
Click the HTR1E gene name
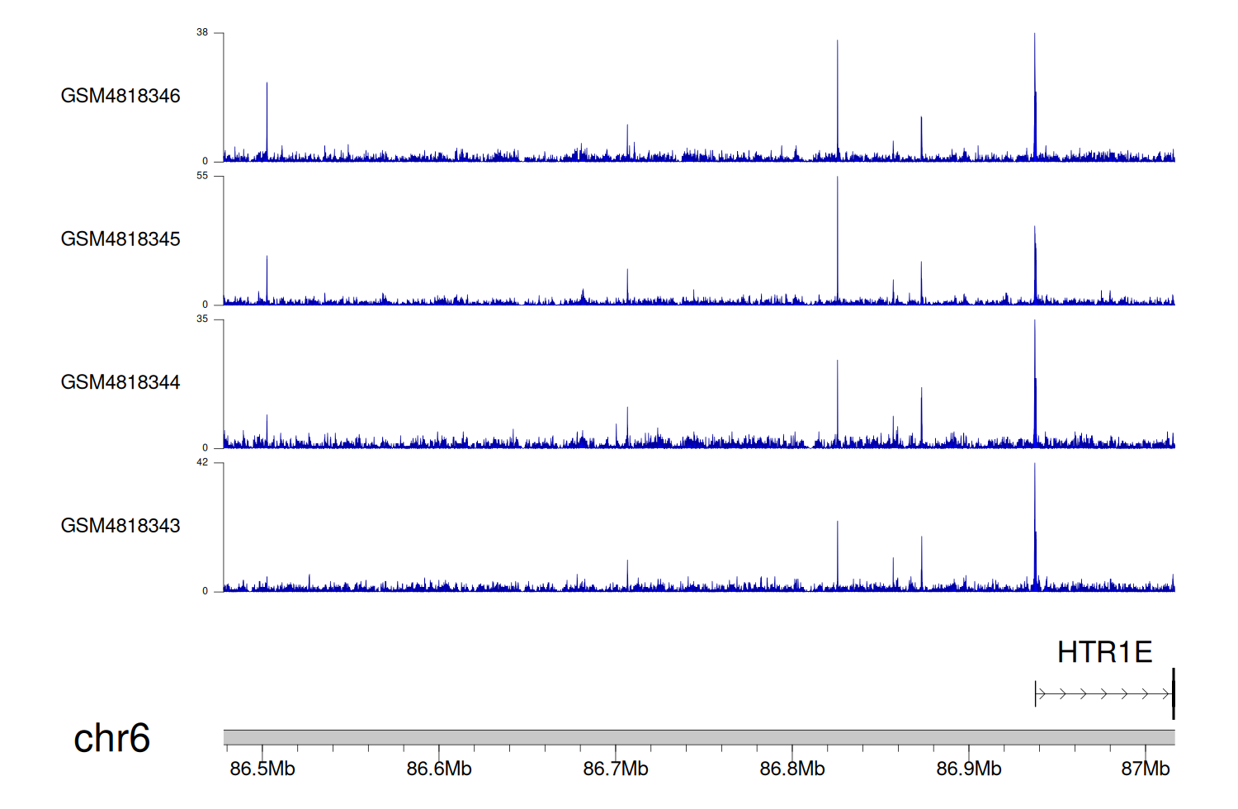(1104, 652)
